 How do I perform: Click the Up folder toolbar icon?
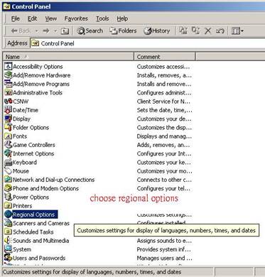65,31
